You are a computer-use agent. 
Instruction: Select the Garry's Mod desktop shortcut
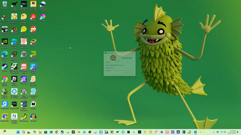pos(5,105)
